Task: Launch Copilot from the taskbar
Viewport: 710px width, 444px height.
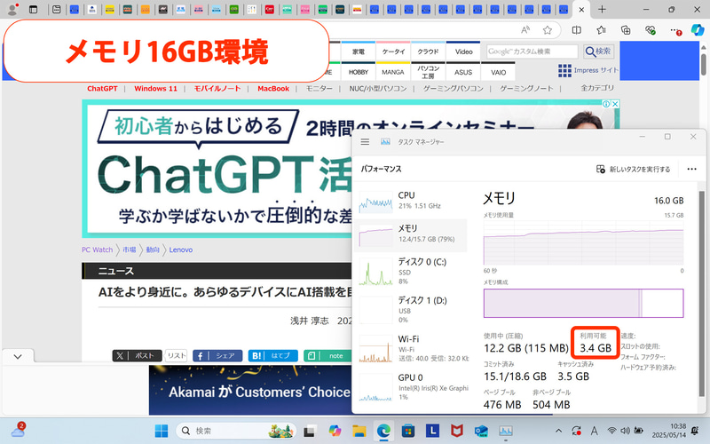Action: [x=335, y=431]
